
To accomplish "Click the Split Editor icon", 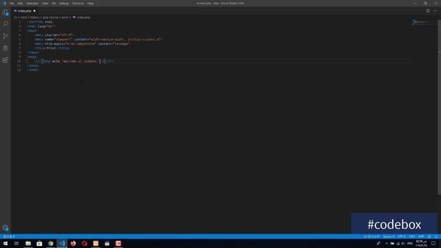I will [x=428, y=11].
